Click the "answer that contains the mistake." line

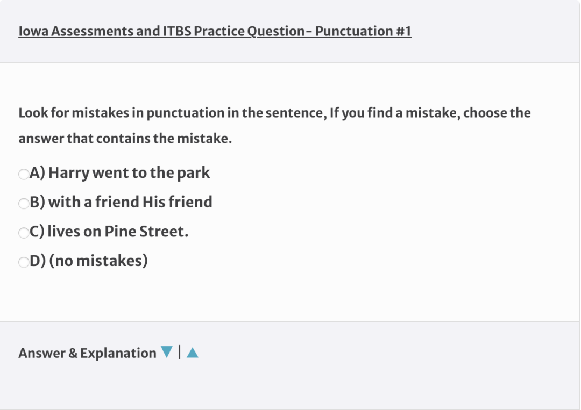click(125, 139)
